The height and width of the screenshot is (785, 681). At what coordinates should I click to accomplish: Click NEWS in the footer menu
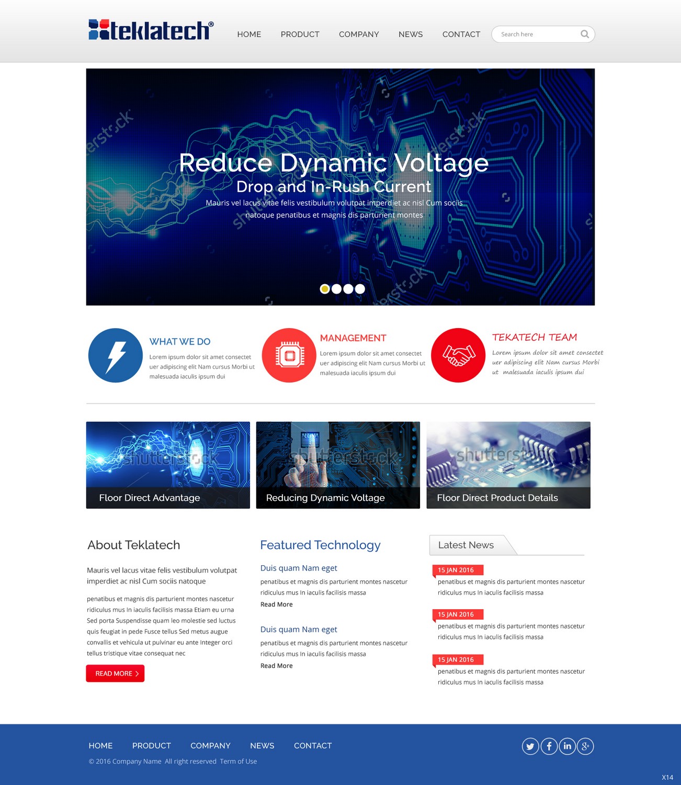pyautogui.click(x=262, y=746)
